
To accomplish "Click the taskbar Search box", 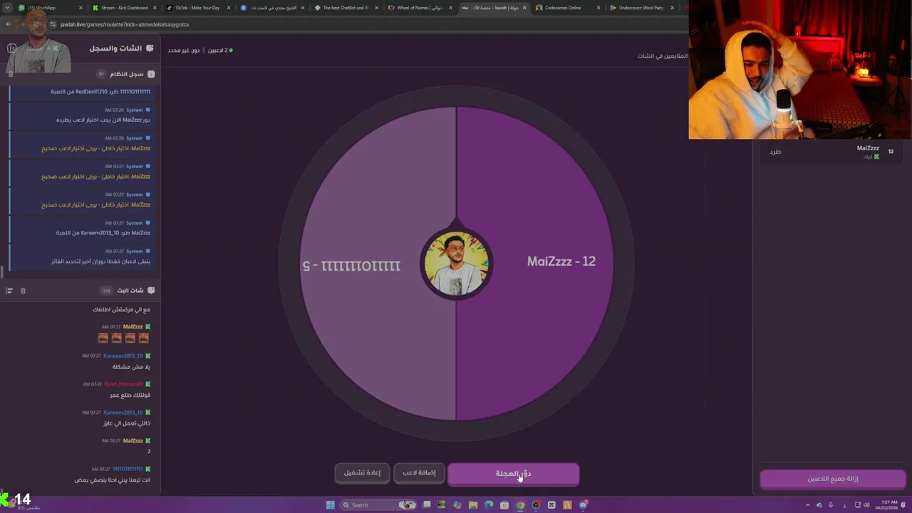I will 378,504.
